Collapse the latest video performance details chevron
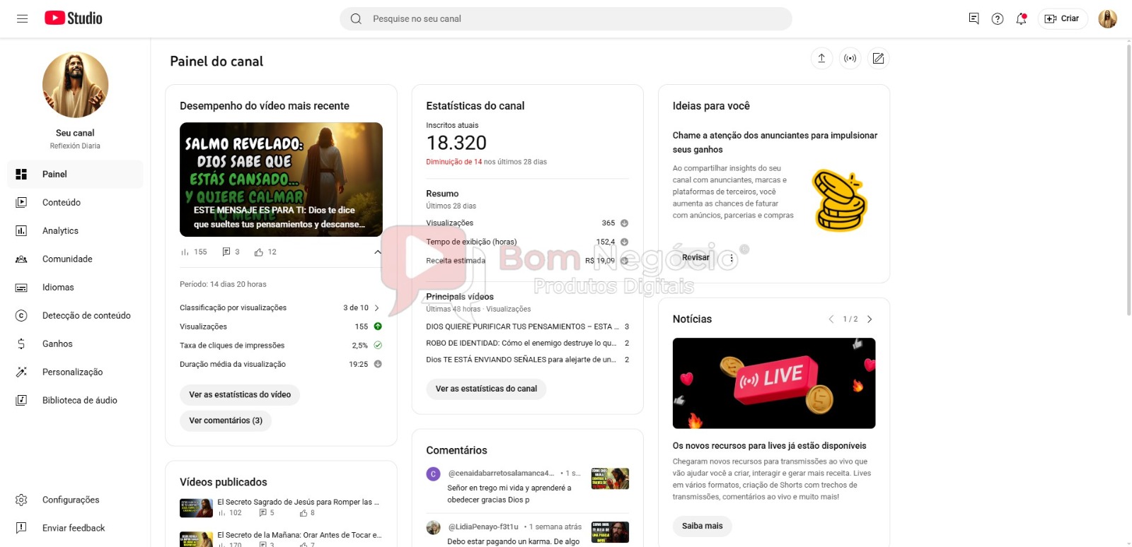The height and width of the screenshot is (547, 1132). pyautogui.click(x=378, y=252)
